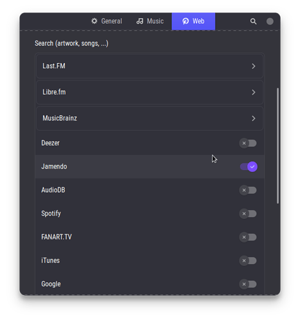The height and width of the screenshot is (322, 300).
Task: Open the Last.FM settings row
Action: click(x=149, y=66)
